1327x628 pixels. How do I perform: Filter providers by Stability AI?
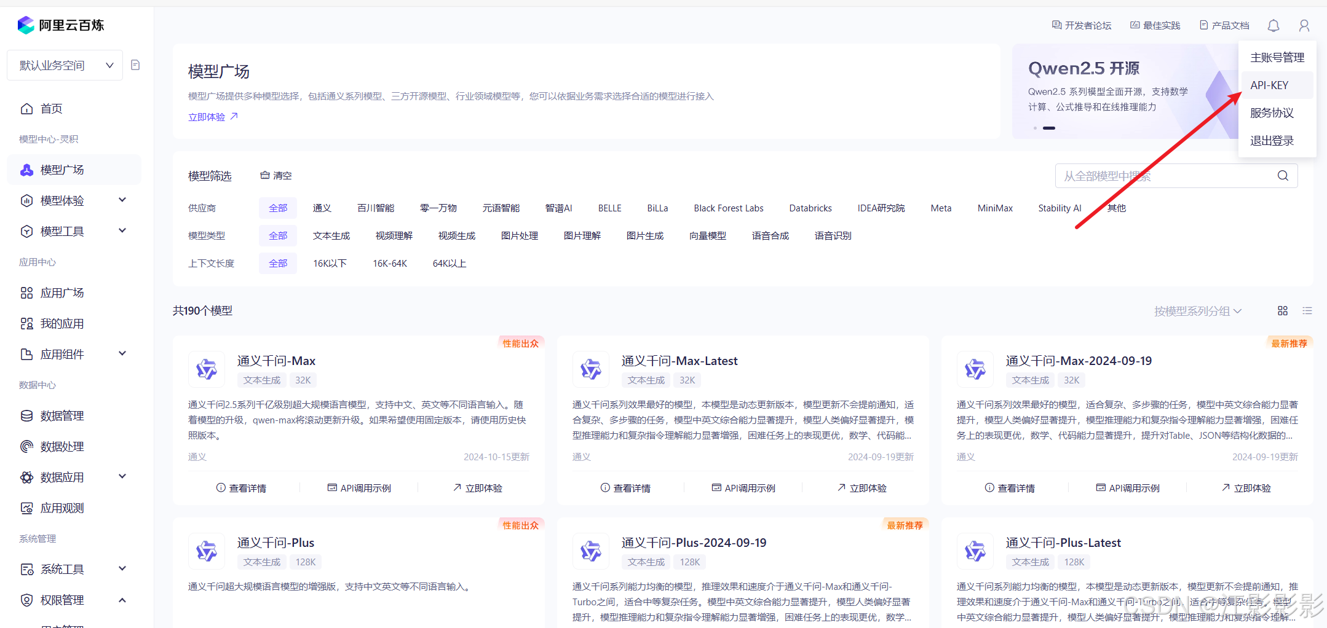tap(1060, 208)
